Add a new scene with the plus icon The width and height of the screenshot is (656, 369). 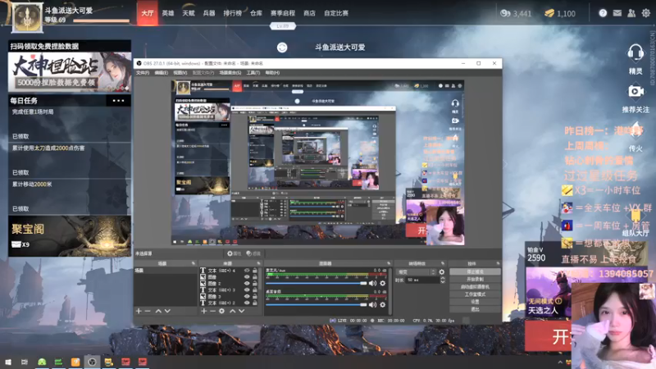tap(139, 311)
